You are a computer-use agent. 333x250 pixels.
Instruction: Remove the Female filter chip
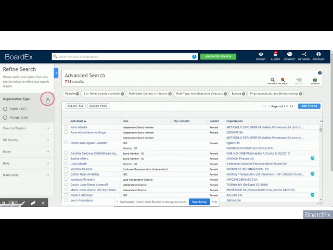click(78, 94)
